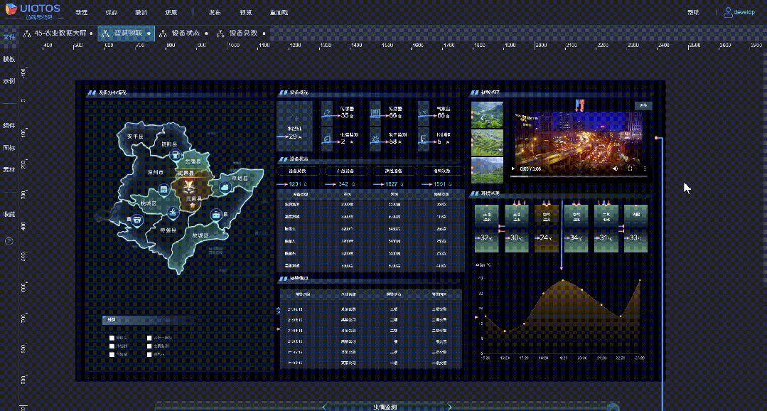This screenshot has width=767, height=411.
Task: Select the highlighted second page tab
Action: click(127, 33)
